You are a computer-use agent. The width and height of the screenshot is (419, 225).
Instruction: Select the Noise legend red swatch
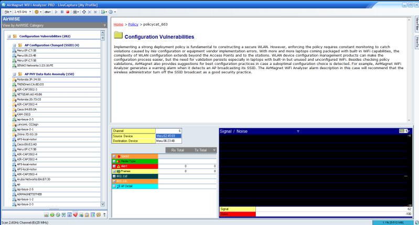click(238, 214)
